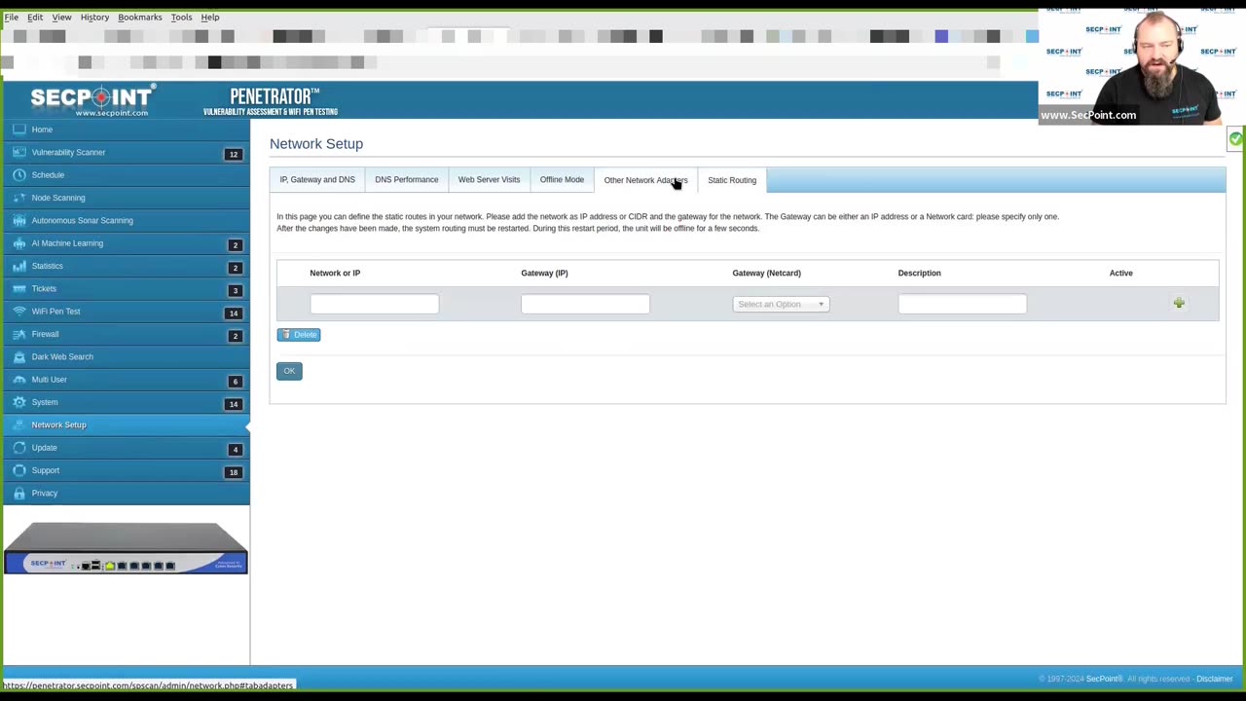Viewport: 1246px width, 701px height.
Task: Click the Dark Web Search icon
Action: coord(18,356)
